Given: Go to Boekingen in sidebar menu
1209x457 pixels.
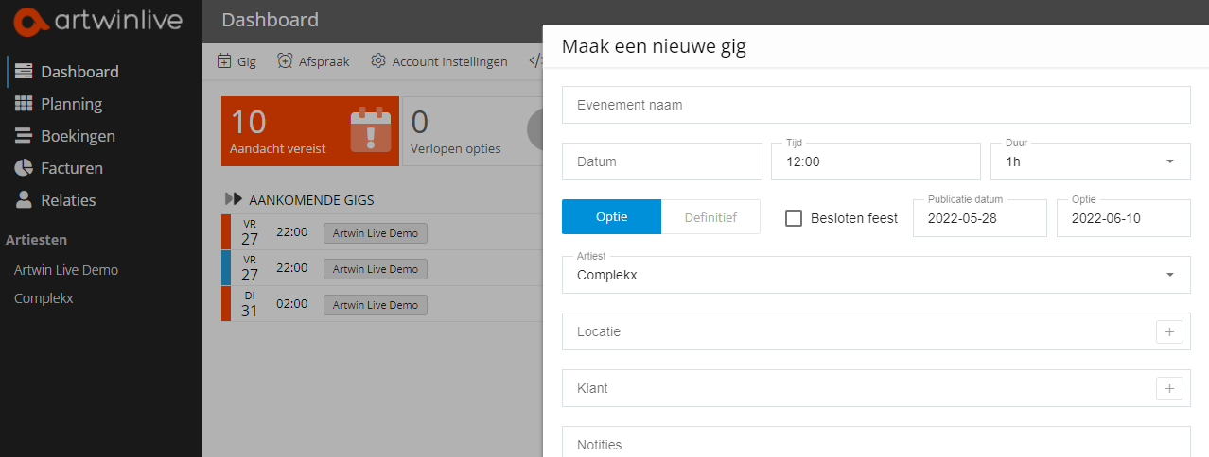Looking at the screenshot, I should pos(79,136).
